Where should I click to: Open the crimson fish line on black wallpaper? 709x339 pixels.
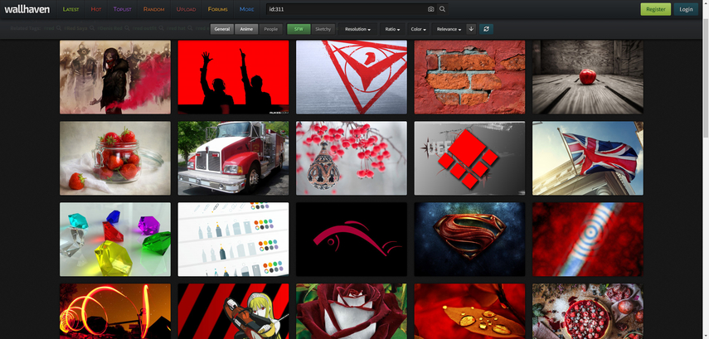(352, 240)
